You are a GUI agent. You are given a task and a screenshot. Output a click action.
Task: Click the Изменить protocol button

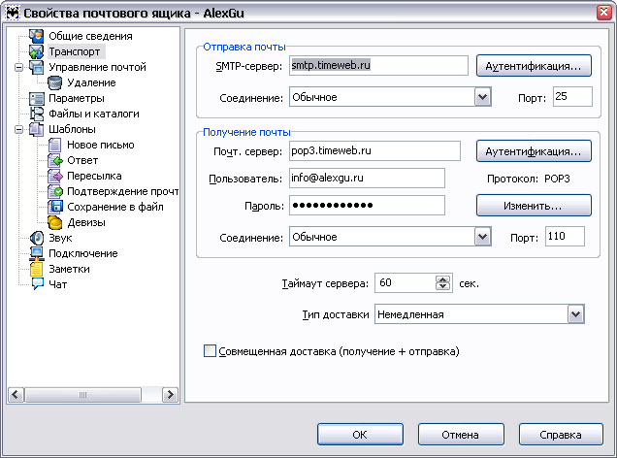pos(534,206)
